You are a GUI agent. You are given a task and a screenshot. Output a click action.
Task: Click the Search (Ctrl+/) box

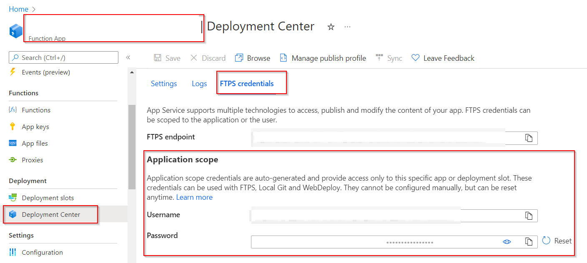63,57
